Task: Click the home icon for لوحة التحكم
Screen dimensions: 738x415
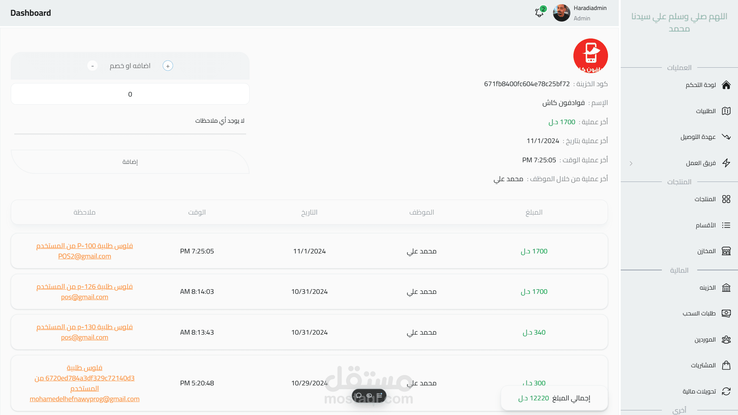Action: click(726, 85)
